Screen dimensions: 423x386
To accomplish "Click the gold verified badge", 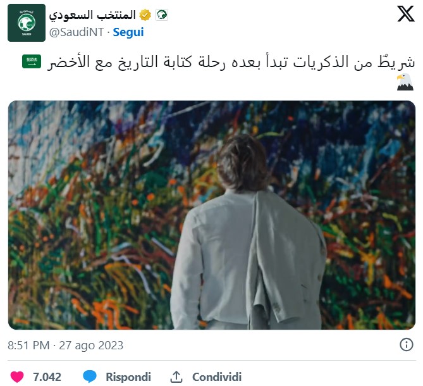I will [145, 15].
